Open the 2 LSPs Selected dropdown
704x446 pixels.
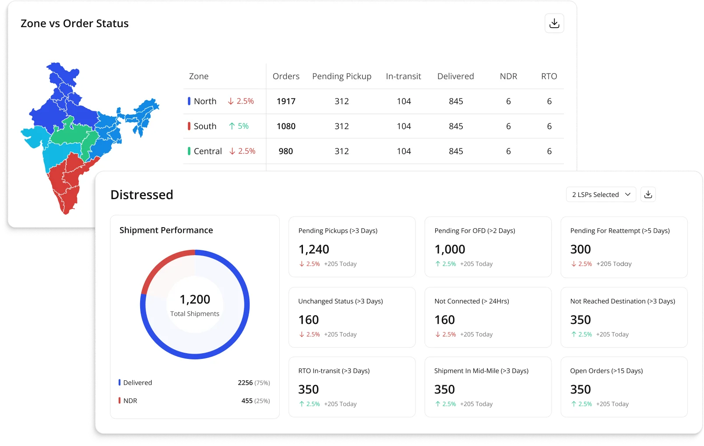click(601, 194)
